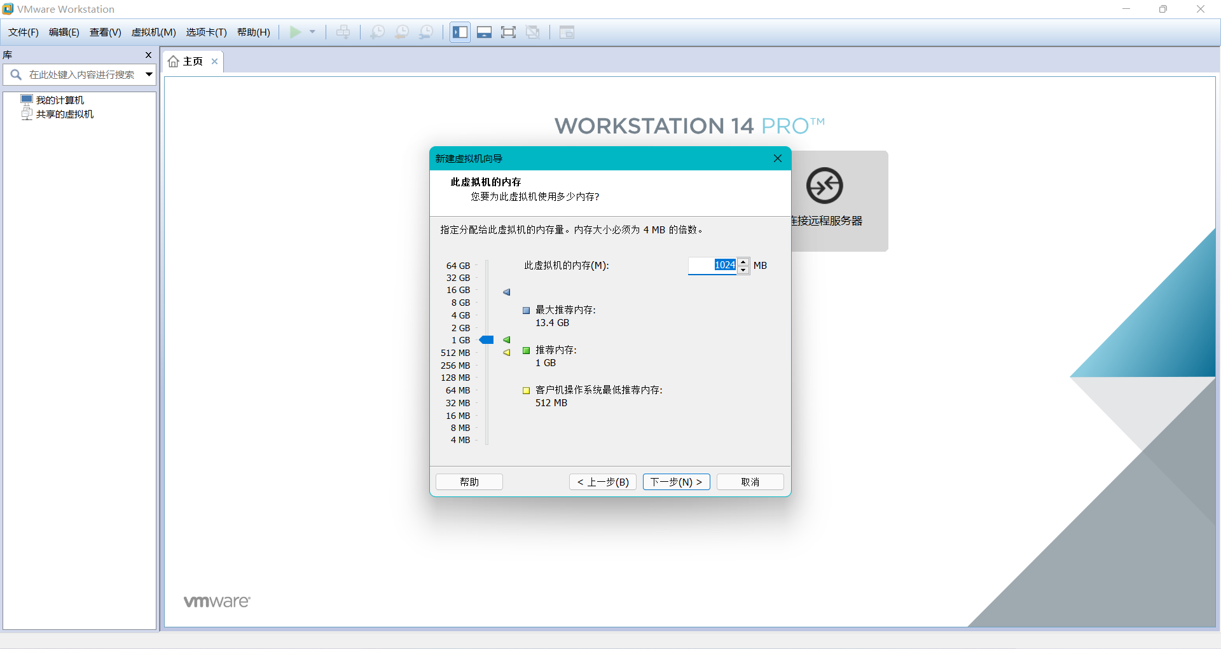Close the 新建虚拟机向导 dialog
The image size is (1221, 649).
pos(777,158)
